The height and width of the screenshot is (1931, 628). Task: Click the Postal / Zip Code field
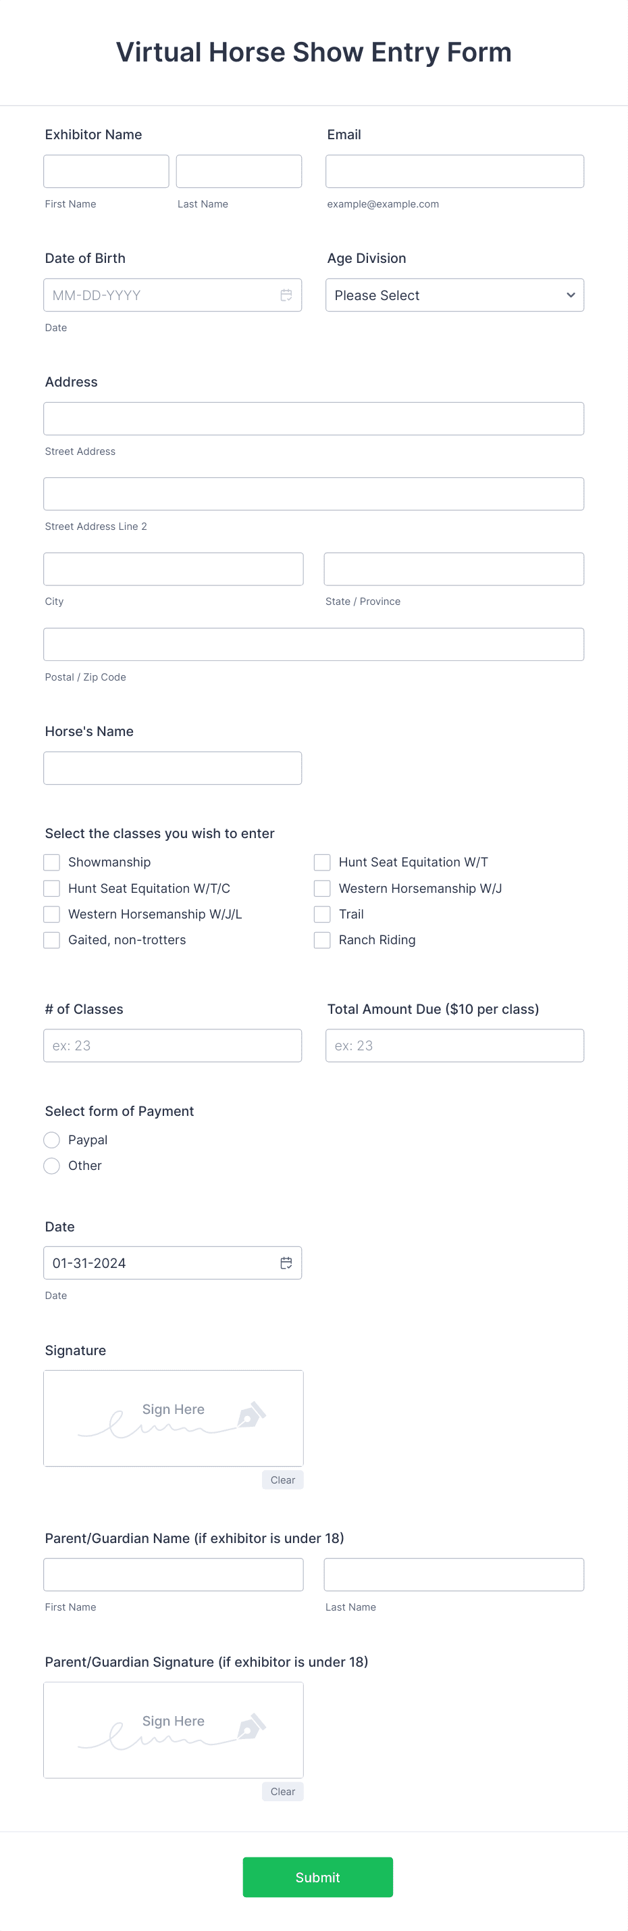click(313, 644)
